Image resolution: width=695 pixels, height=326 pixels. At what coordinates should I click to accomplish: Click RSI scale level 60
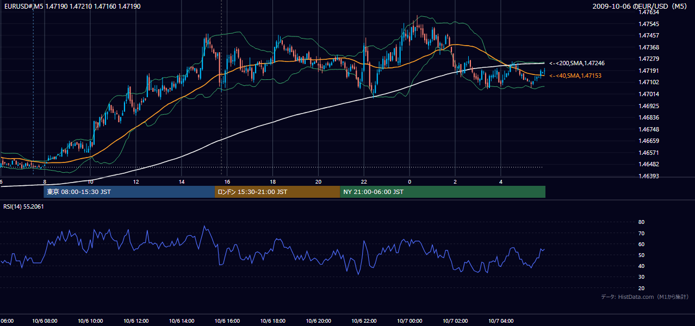(x=641, y=244)
